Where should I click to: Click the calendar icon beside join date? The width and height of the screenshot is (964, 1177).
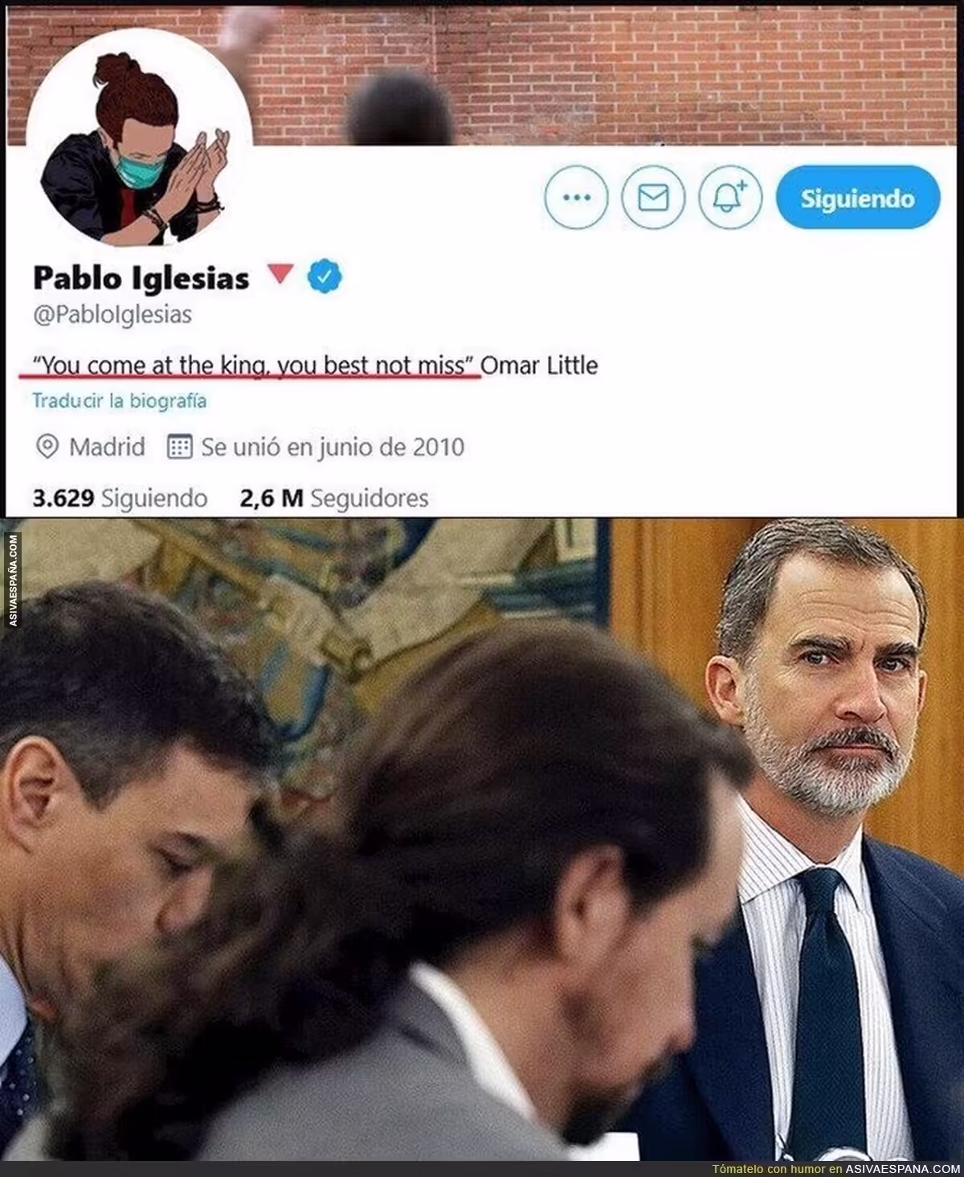tap(179, 447)
